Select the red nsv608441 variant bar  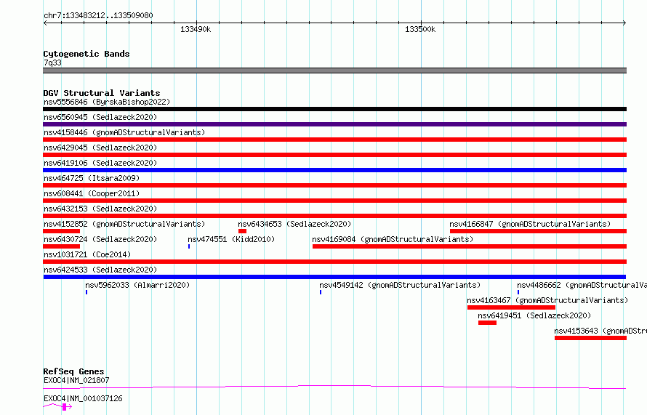point(334,201)
